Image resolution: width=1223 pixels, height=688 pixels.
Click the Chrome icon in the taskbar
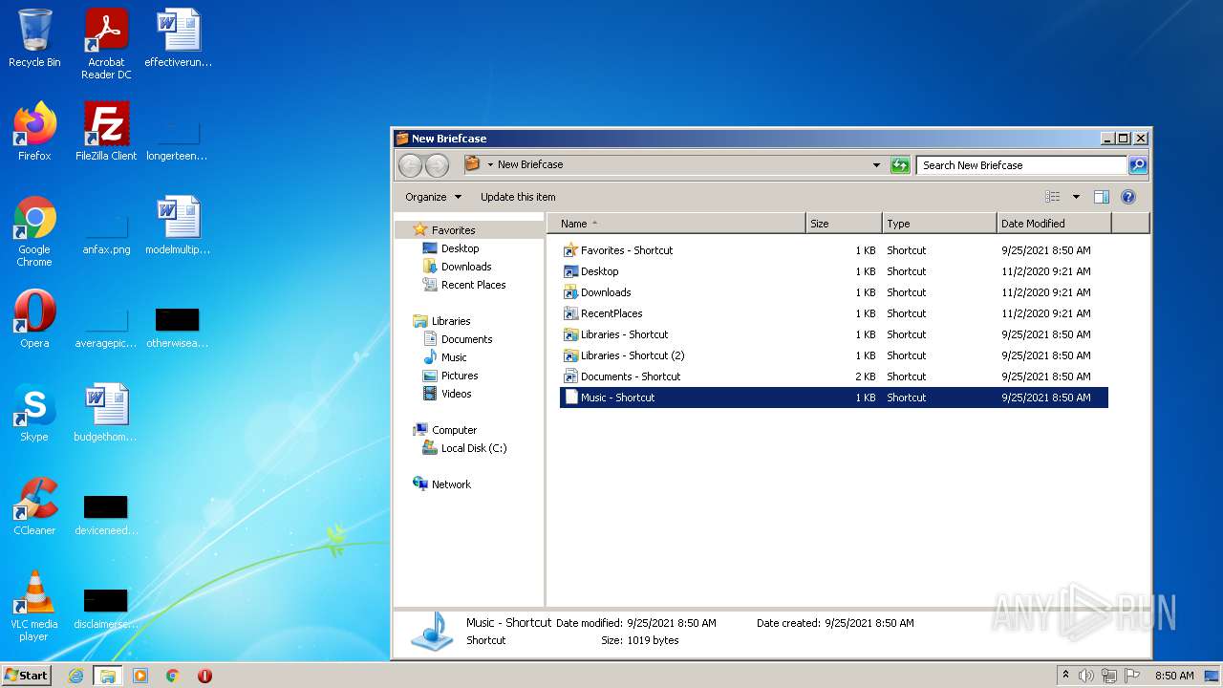point(173,676)
